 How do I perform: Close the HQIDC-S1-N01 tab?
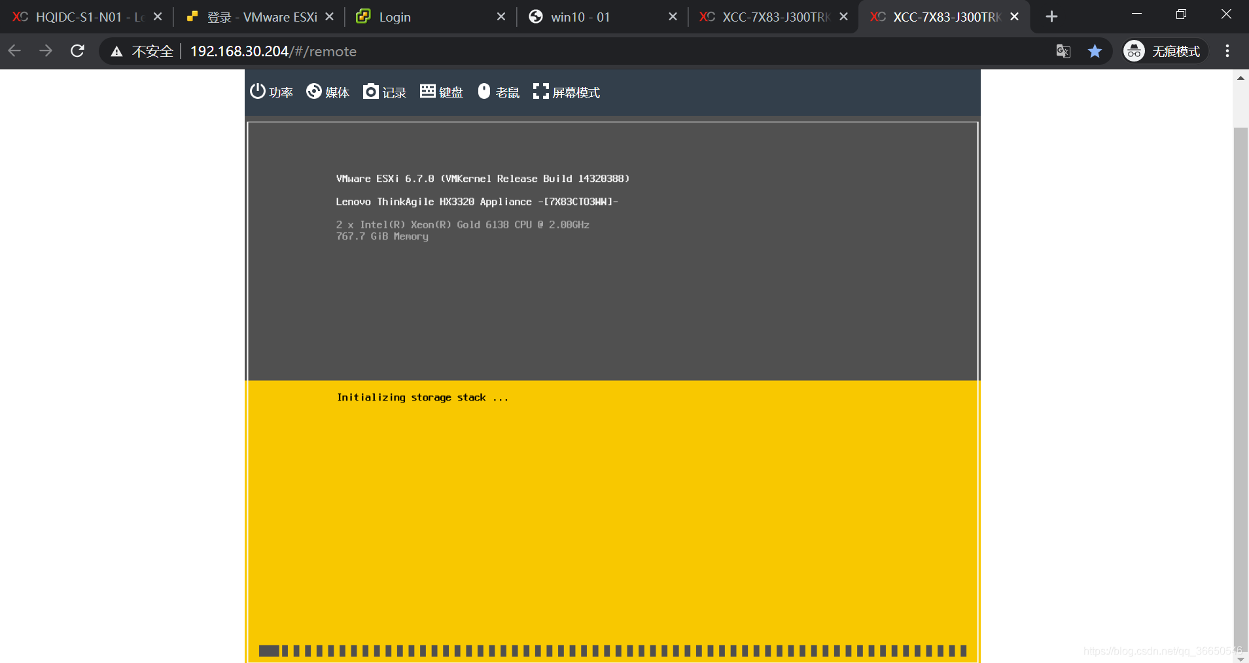[x=158, y=17]
